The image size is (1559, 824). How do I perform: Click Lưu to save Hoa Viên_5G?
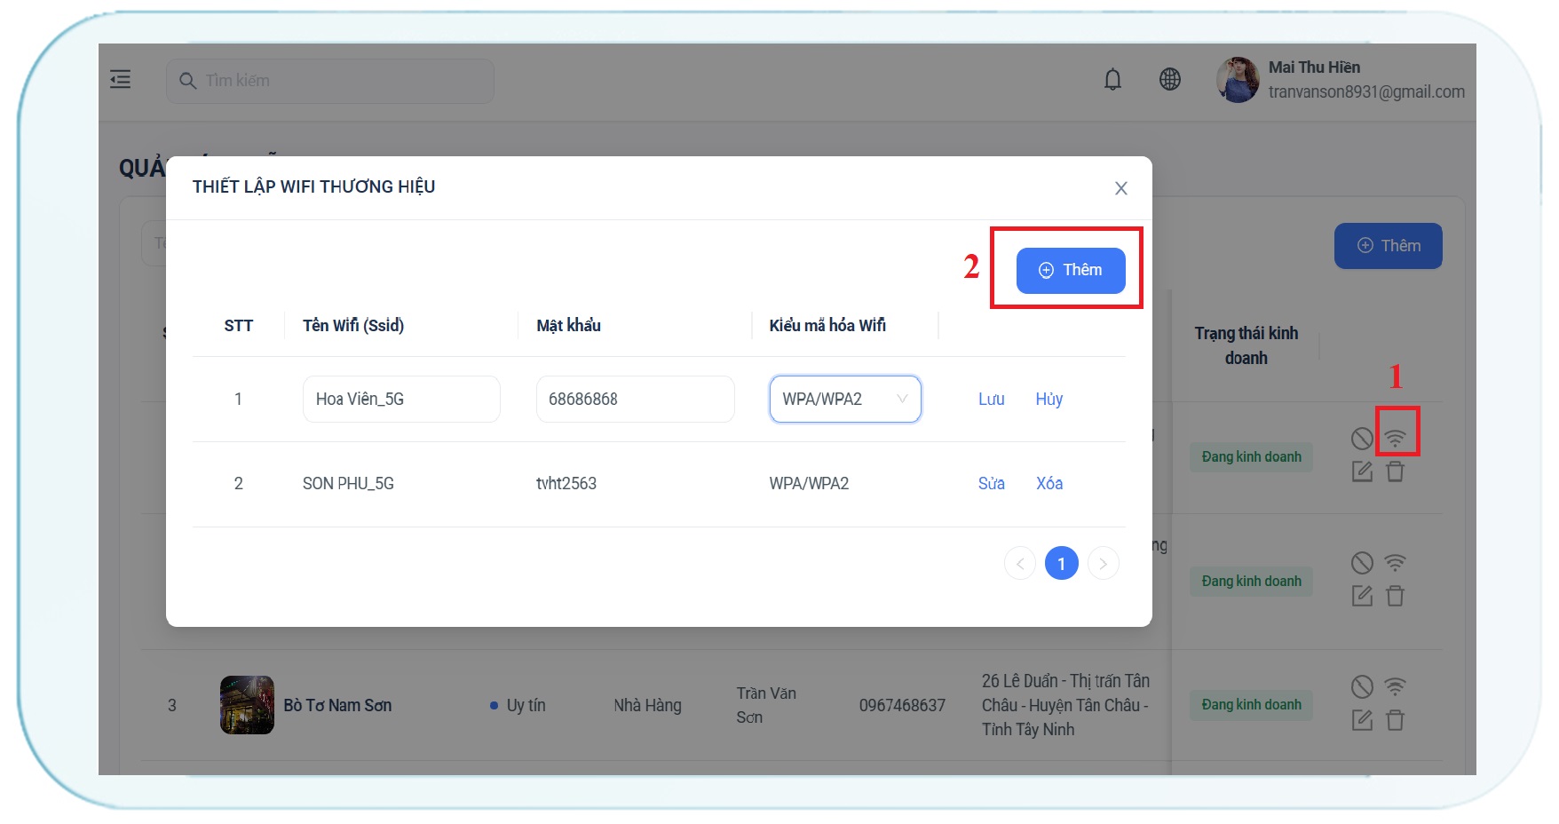991,400
